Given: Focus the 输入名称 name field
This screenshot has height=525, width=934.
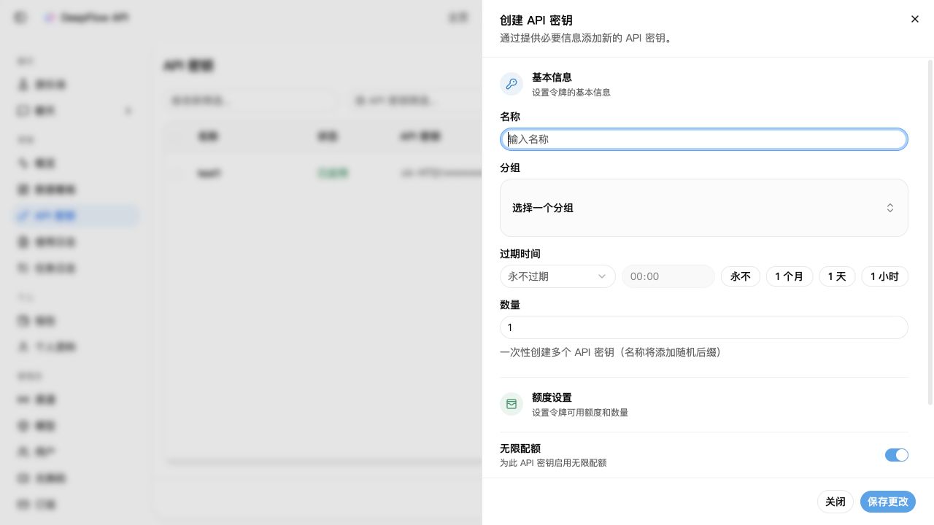Looking at the screenshot, I should (x=703, y=139).
